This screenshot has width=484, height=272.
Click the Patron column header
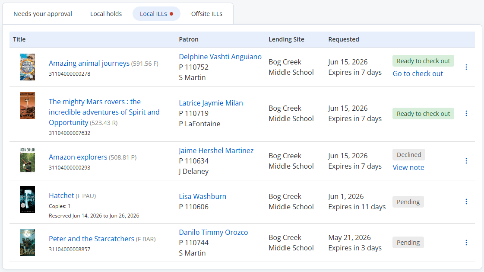point(189,39)
